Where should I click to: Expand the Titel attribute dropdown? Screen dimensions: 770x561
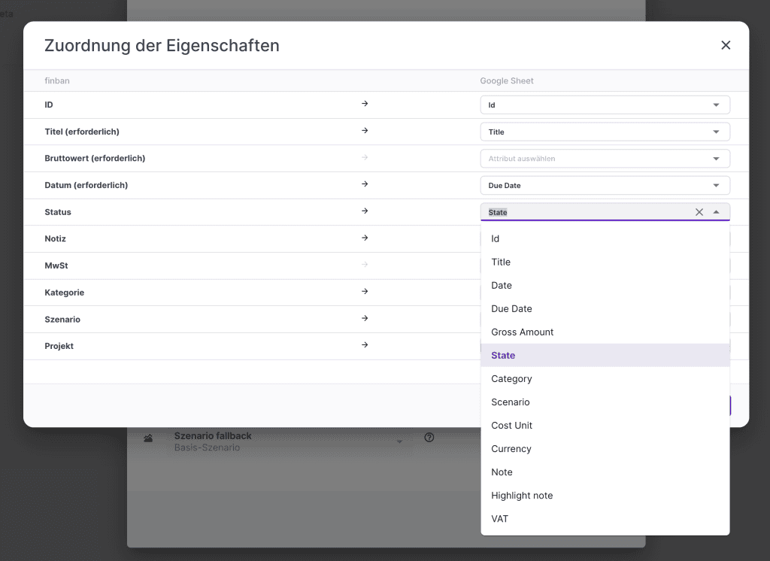(x=716, y=132)
